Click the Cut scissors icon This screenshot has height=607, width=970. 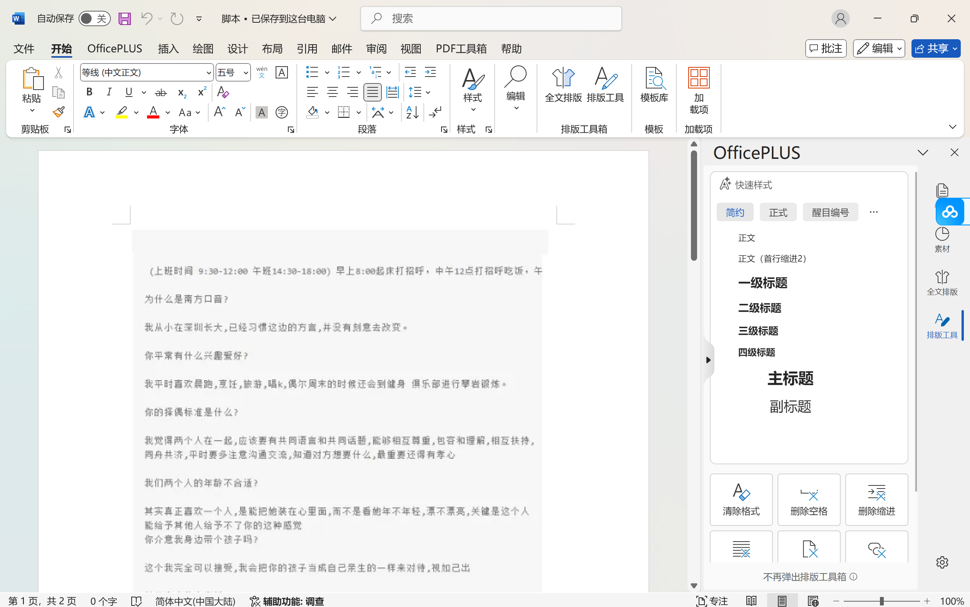click(x=59, y=72)
